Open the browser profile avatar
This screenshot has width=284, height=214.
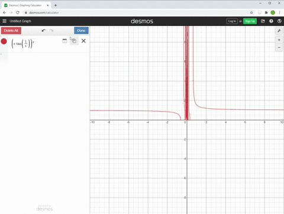(273, 12)
